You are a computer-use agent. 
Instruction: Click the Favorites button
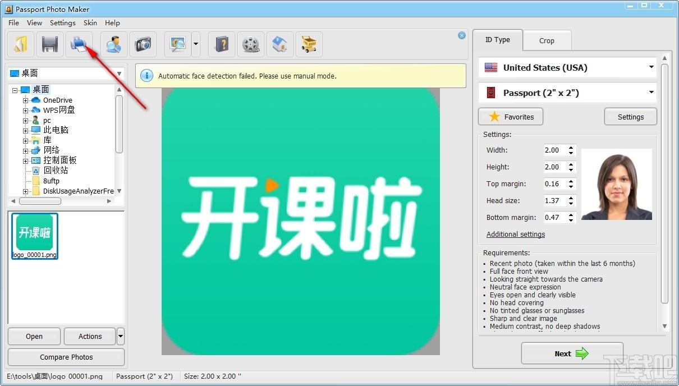(x=511, y=117)
